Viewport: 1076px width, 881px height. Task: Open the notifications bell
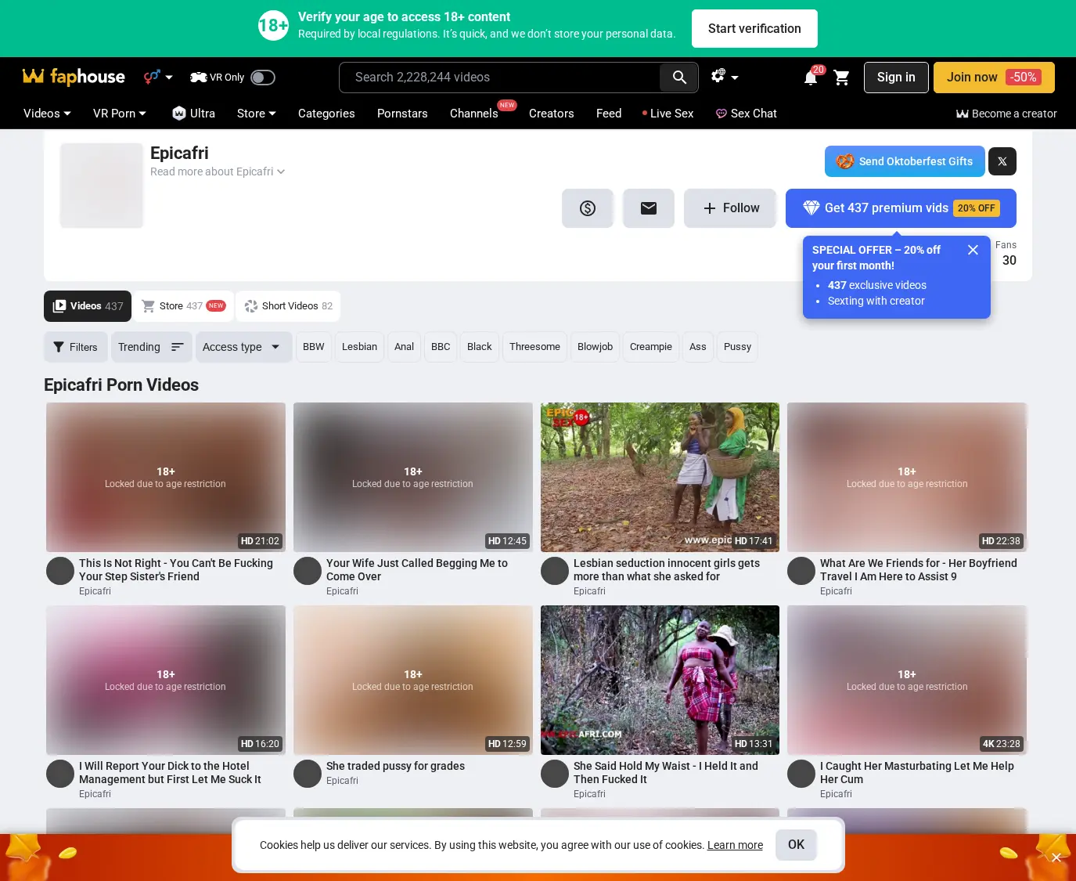pyautogui.click(x=811, y=78)
